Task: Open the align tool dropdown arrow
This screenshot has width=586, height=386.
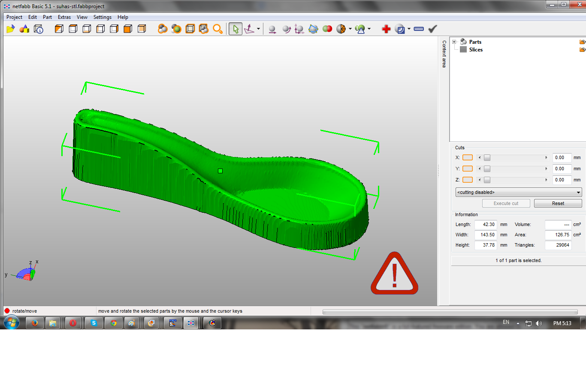Action: [258, 29]
